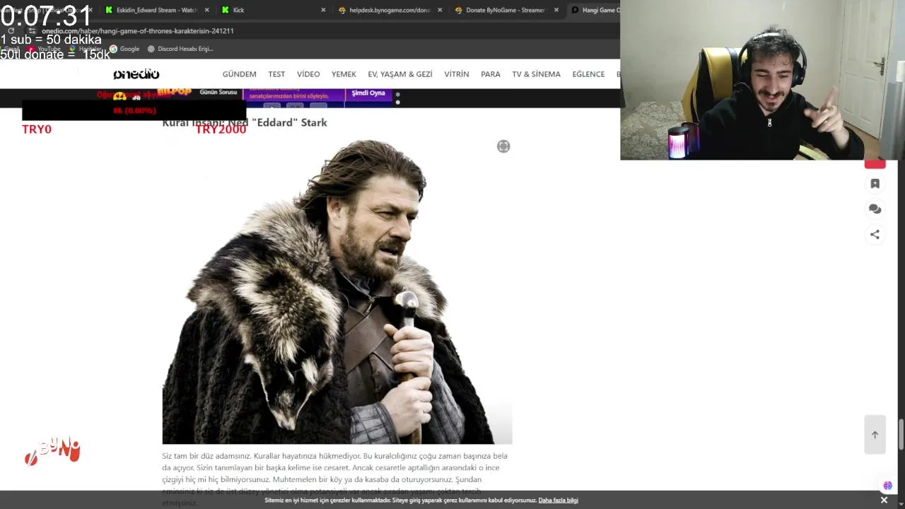Click the purple icon at bottom right

tap(888, 486)
